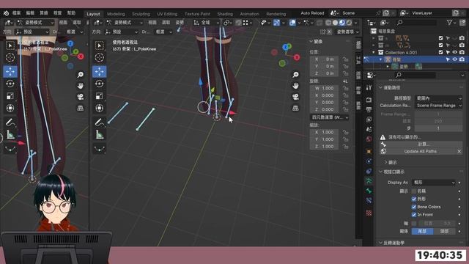Click the zoom magnifier icon in right viewport

click(x=295, y=75)
